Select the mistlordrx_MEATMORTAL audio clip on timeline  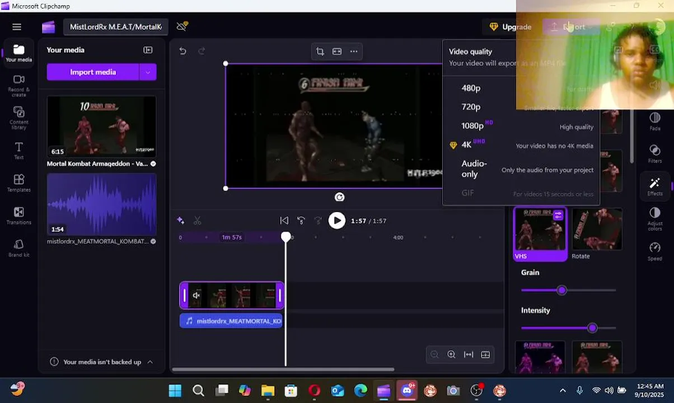231,321
